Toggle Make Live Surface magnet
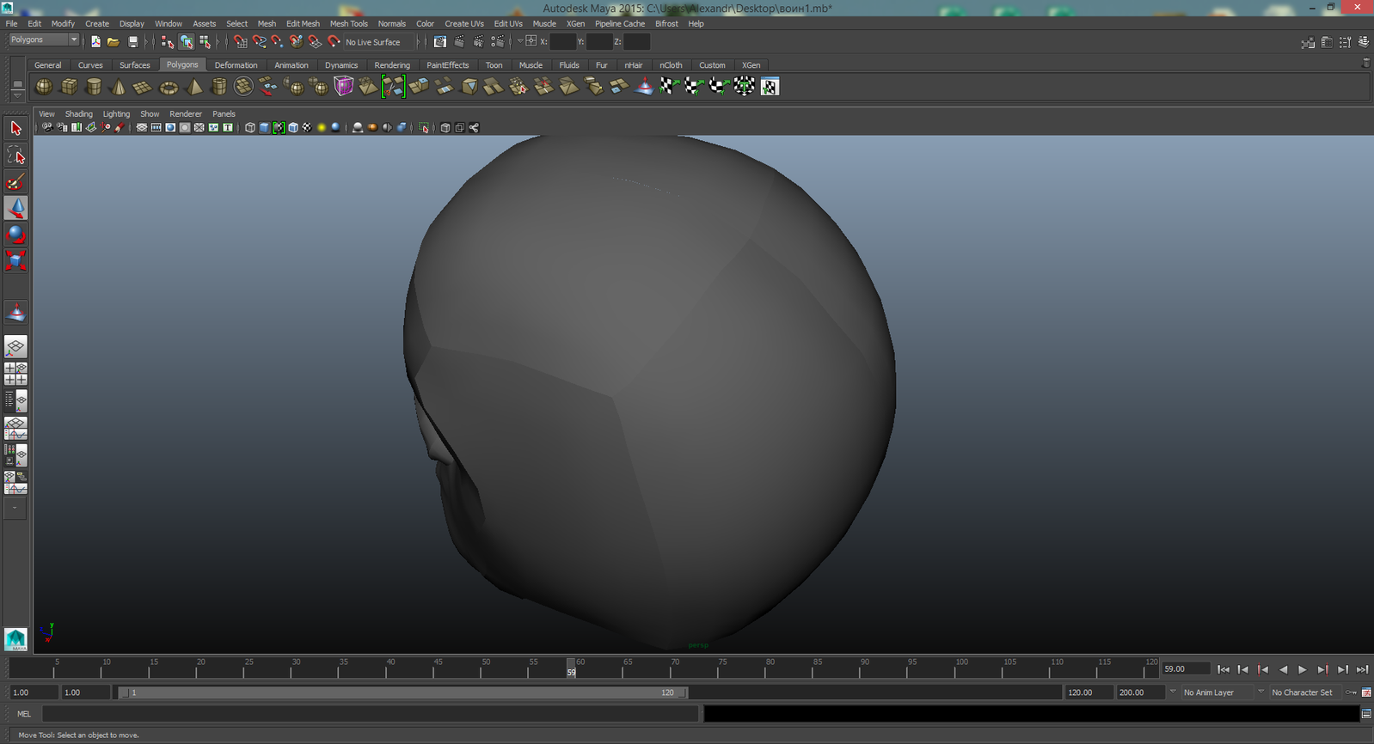Viewport: 1374px width, 744px height. tap(334, 41)
